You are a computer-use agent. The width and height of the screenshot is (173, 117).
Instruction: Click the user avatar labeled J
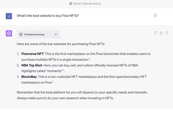point(9,16)
